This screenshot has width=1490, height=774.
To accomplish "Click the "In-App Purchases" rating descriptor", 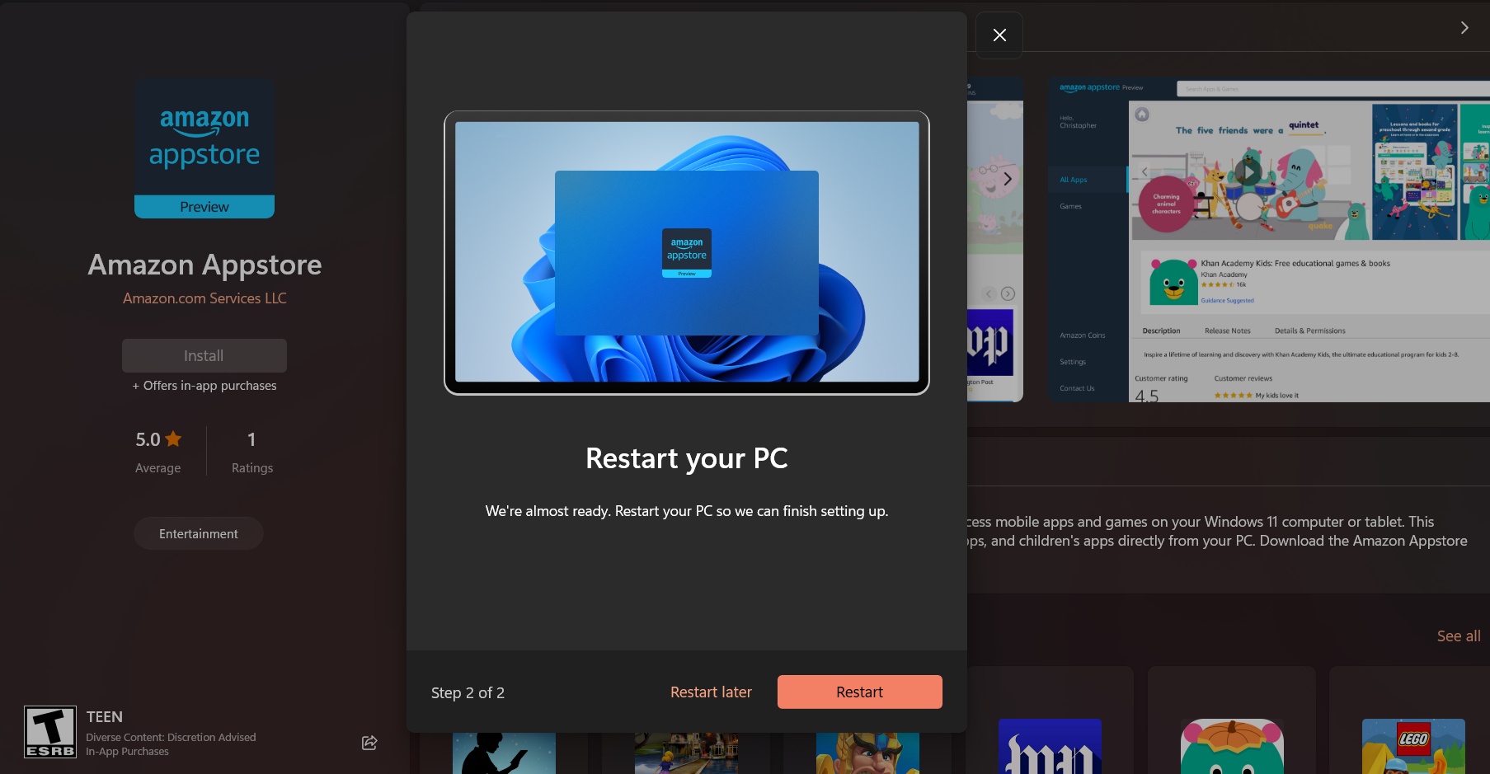I will tap(128, 752).
